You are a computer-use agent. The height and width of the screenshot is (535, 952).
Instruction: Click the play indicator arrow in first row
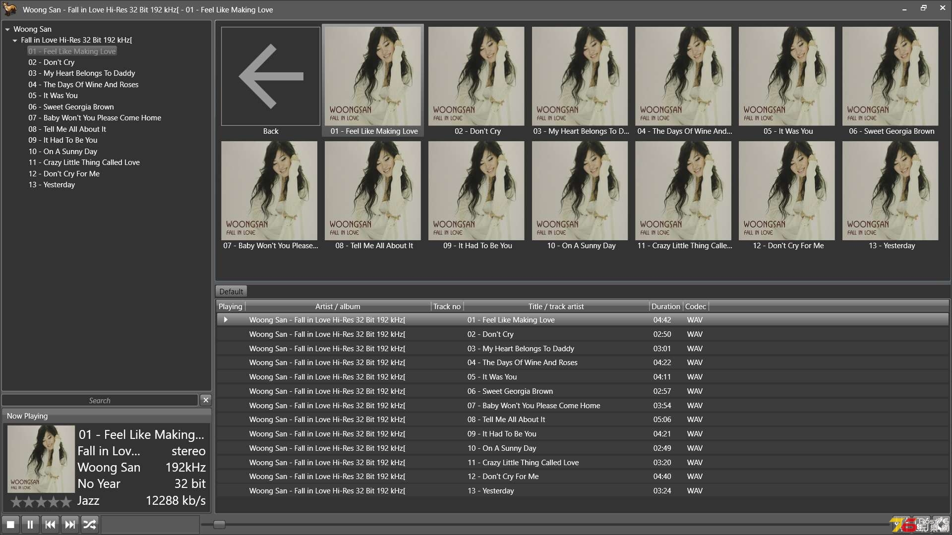[226, 320]
